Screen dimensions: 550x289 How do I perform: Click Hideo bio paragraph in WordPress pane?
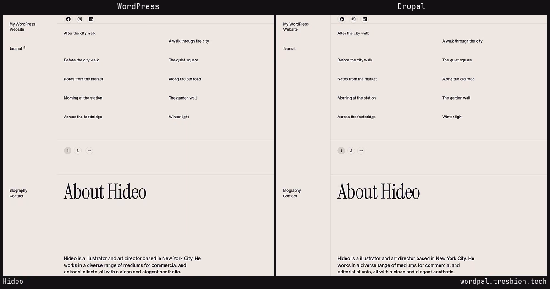(x=132, y=265)
